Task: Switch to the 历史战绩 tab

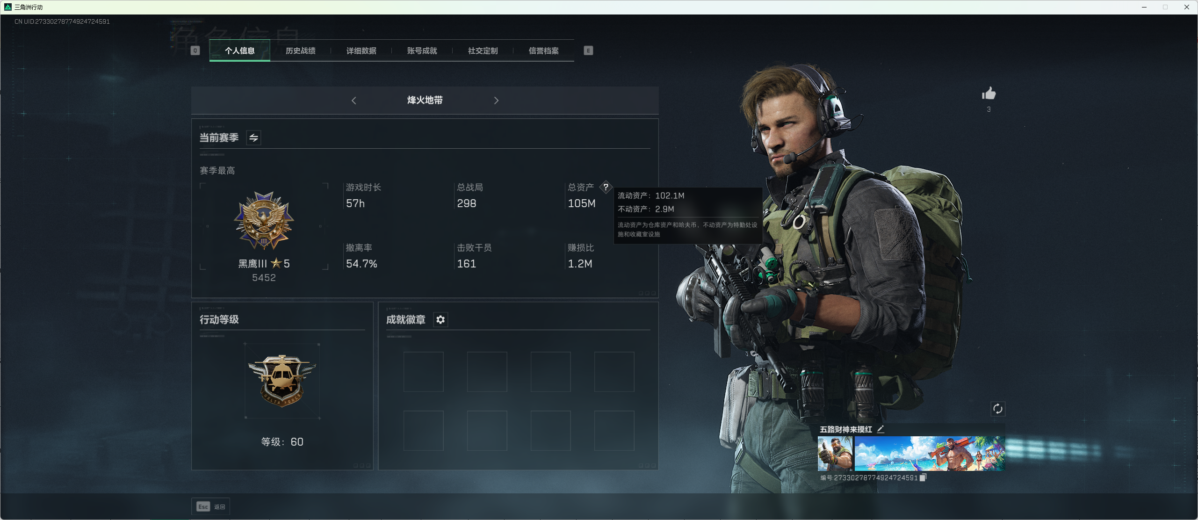Action: click(301, 51)
